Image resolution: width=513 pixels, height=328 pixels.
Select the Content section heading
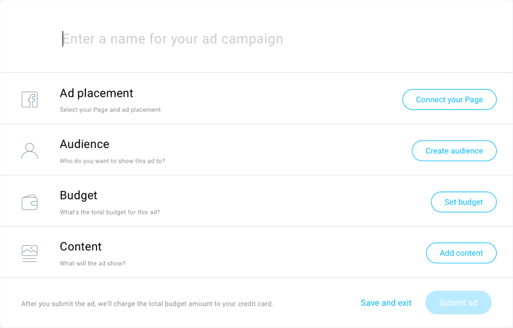(x=81, y=247)
